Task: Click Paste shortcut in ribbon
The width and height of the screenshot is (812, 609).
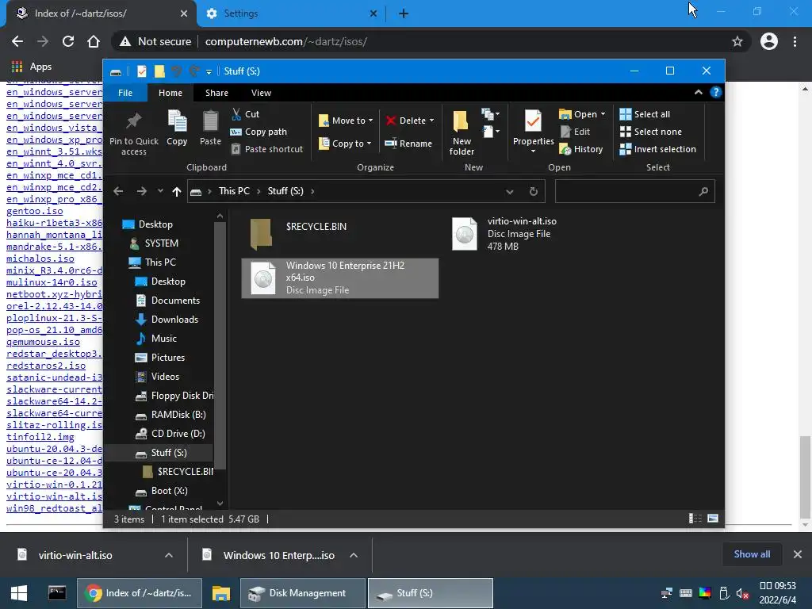Action: click(266, 149)
